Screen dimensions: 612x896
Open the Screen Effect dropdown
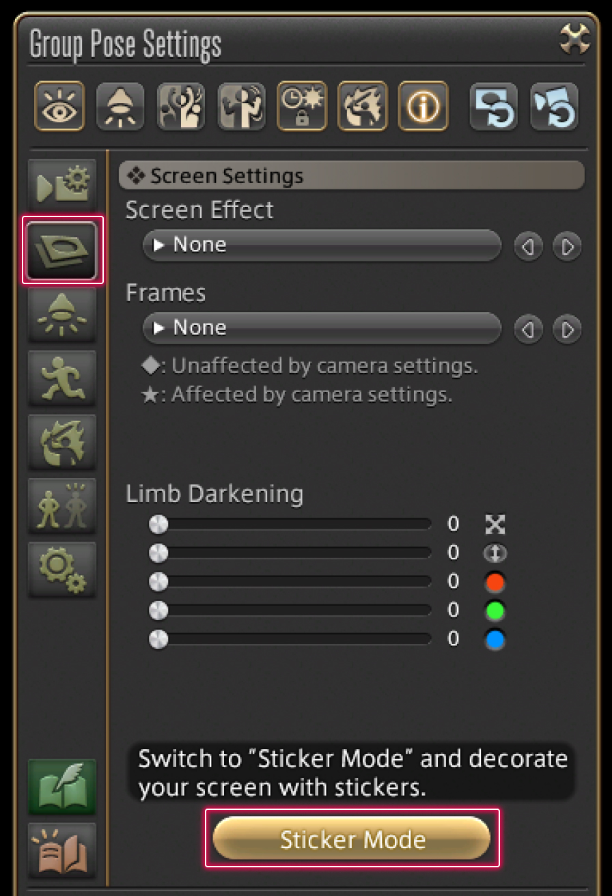point(322,244)
